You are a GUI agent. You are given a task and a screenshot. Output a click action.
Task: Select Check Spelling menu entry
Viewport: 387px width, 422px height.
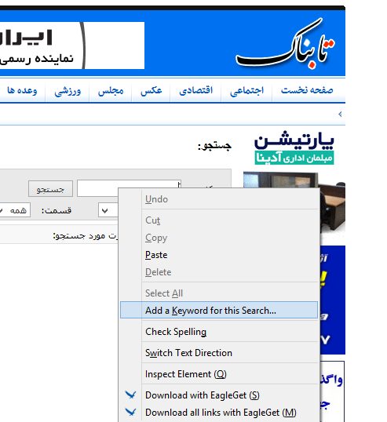point(176,332)
